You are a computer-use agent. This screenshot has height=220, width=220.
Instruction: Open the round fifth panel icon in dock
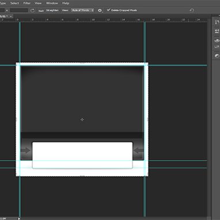click(x=217, y=56)
